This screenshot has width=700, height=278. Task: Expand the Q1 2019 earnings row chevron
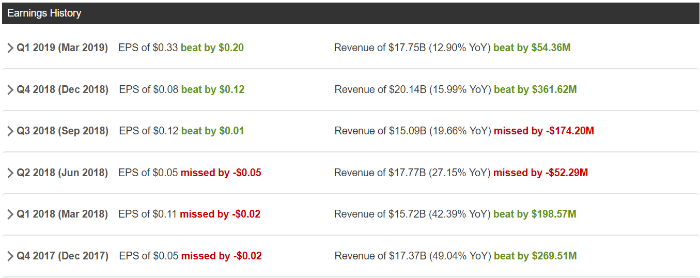(10, 48)
